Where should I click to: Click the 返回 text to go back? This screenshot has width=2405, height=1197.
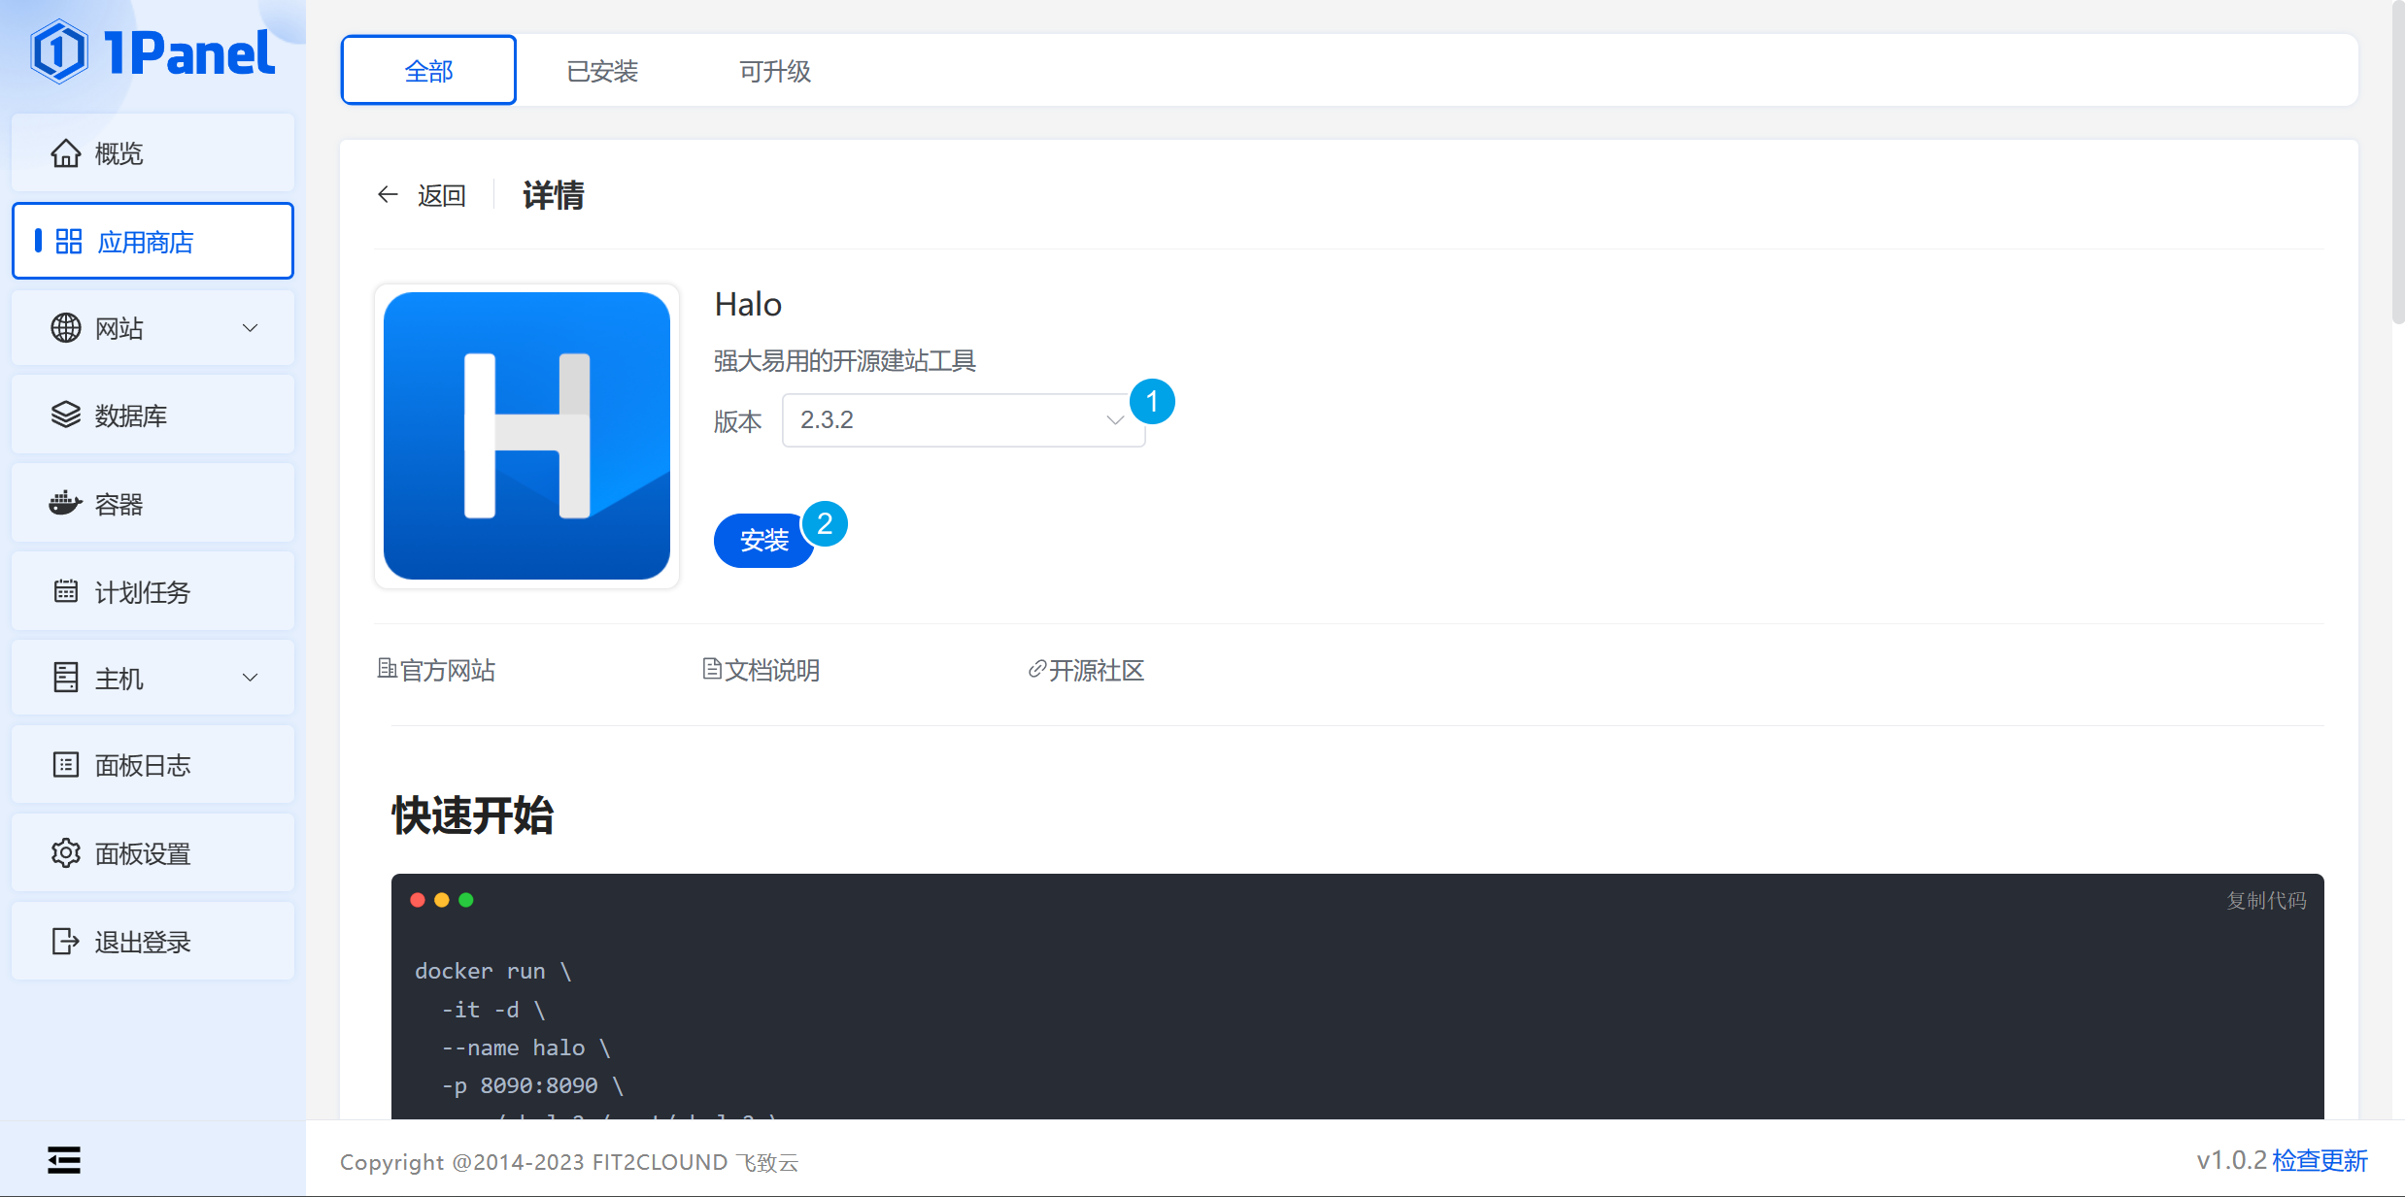pos(442,195)
